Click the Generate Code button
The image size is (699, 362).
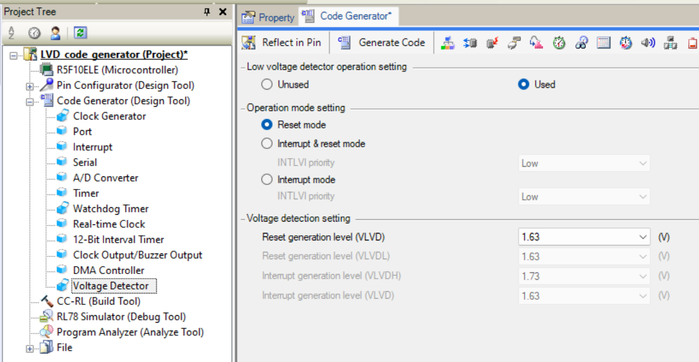click(382, 43)
